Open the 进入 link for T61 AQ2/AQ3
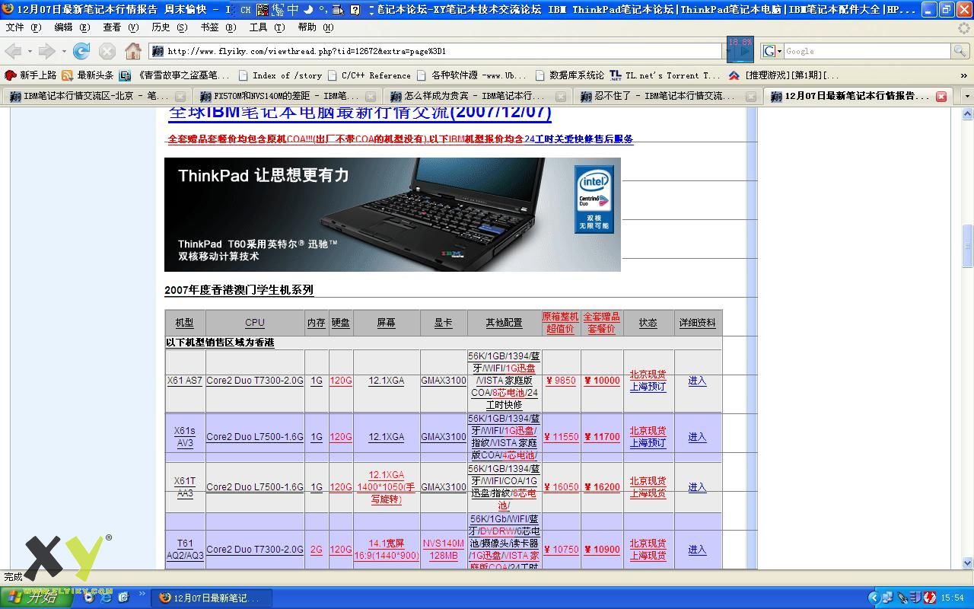The width and height of the screenshot is (974, 609). click(697, 550)
